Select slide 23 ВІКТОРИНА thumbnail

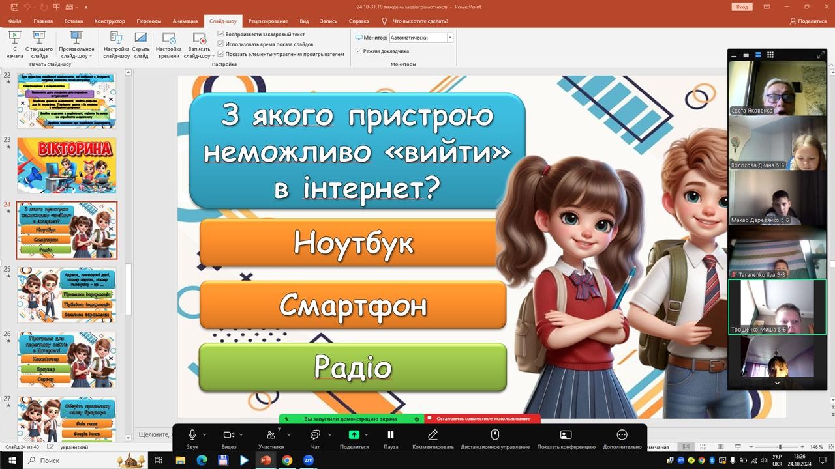tap(67, 165)
